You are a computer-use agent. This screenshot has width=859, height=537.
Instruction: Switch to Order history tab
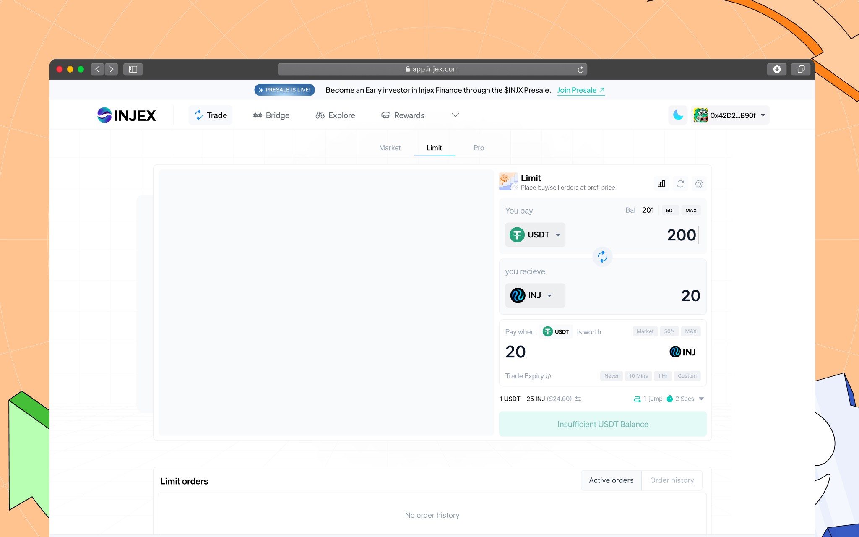672,480
